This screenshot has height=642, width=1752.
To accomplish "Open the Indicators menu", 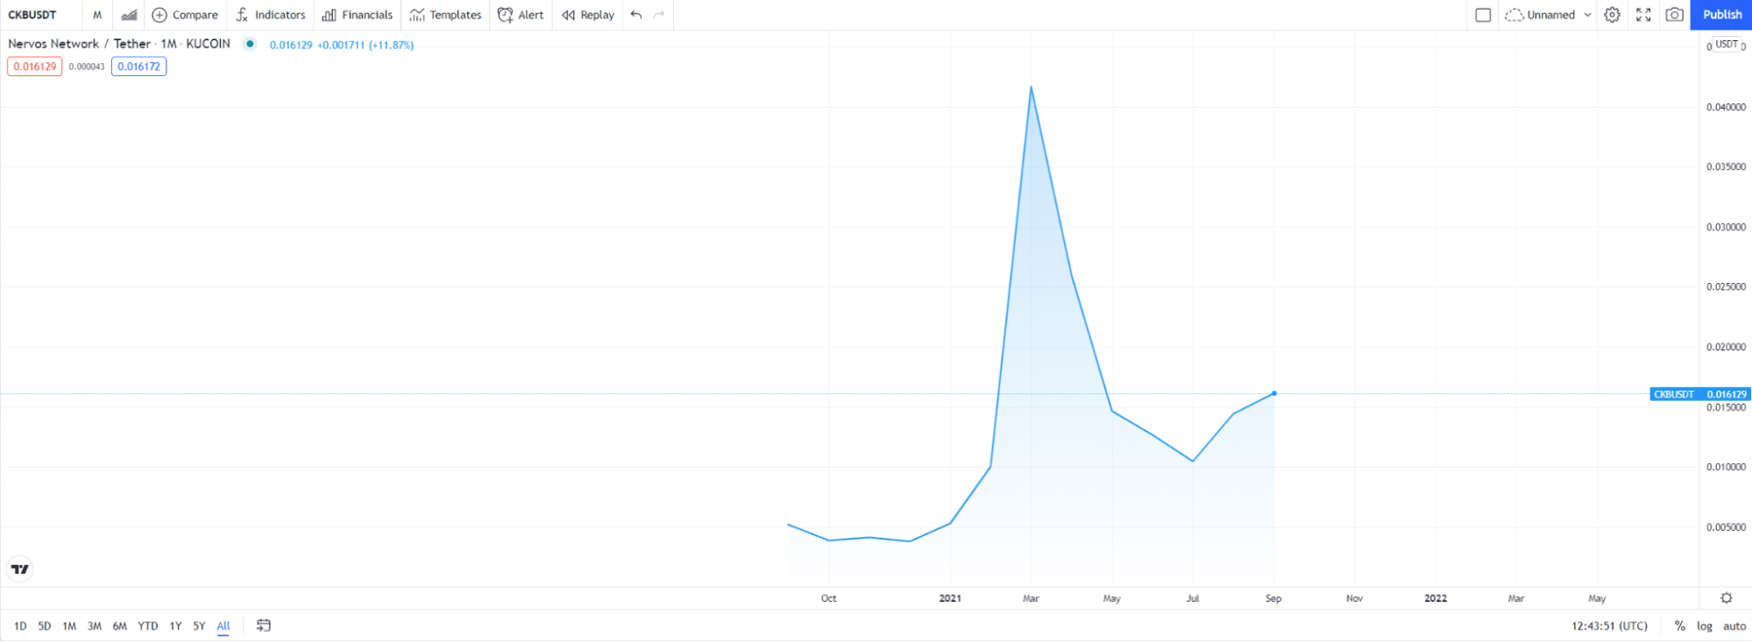I will [271, 15].
